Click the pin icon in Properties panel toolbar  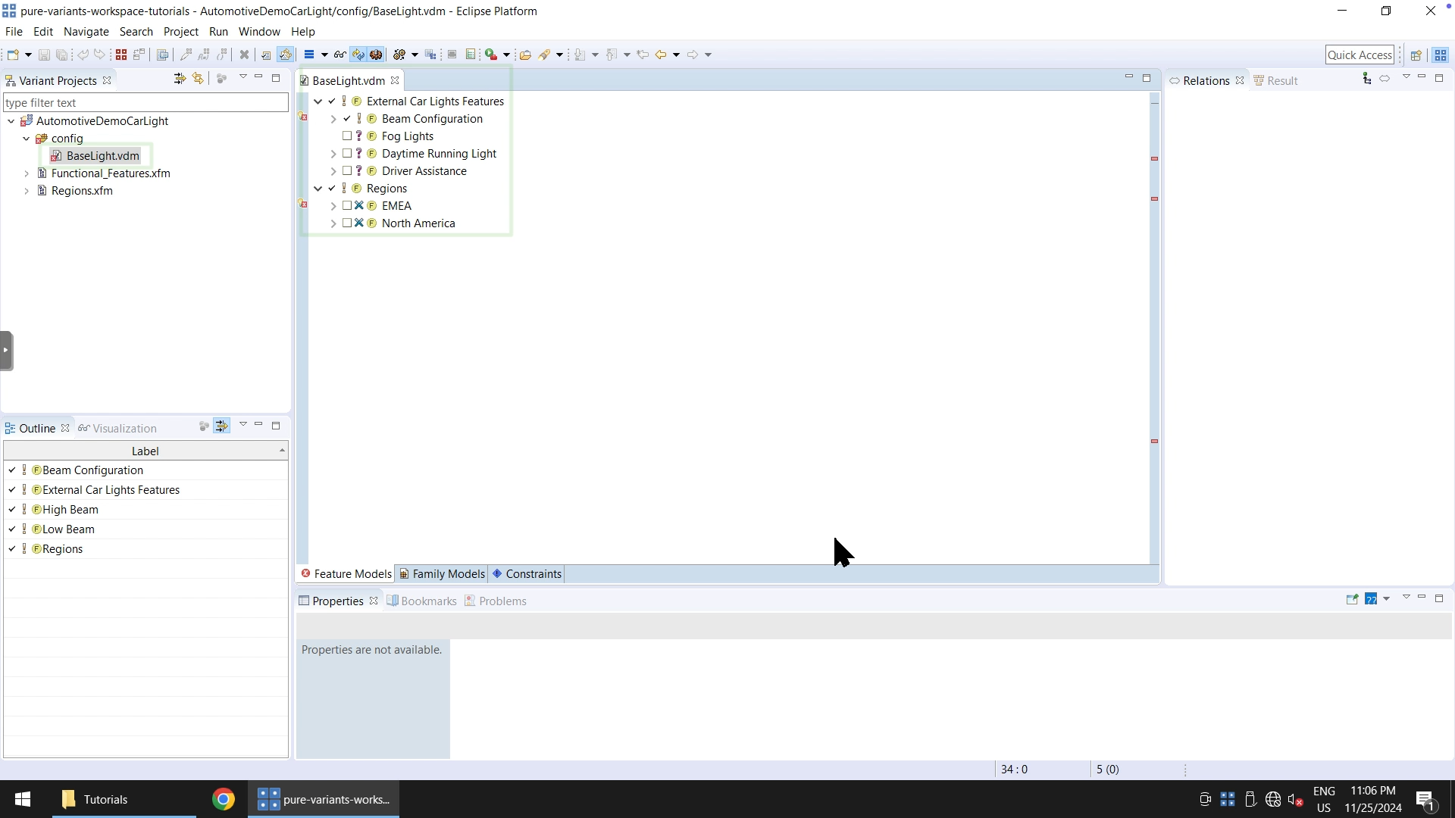[1352, 599]
